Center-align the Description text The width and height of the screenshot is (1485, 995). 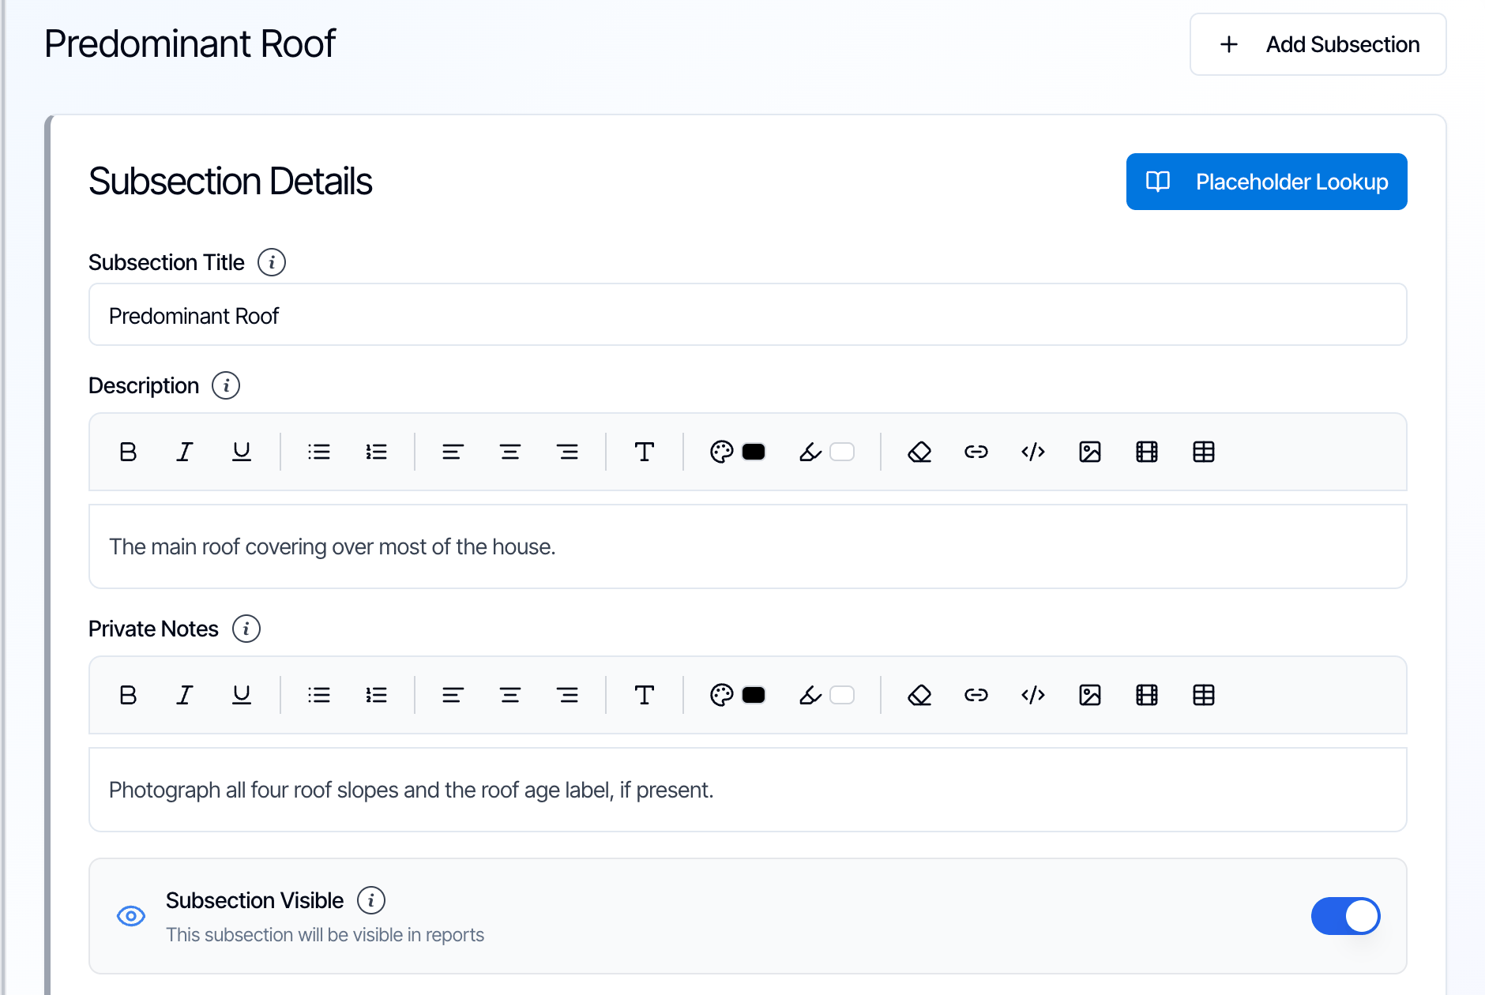pyautogui.click(x=510, y=452)
